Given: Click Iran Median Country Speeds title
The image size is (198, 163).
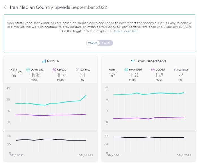Looking at the screenshot, I should pyautogui.click(x=40, y=7).
